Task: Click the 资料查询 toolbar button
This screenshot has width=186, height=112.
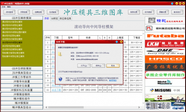Action: [x=9, y=12]
